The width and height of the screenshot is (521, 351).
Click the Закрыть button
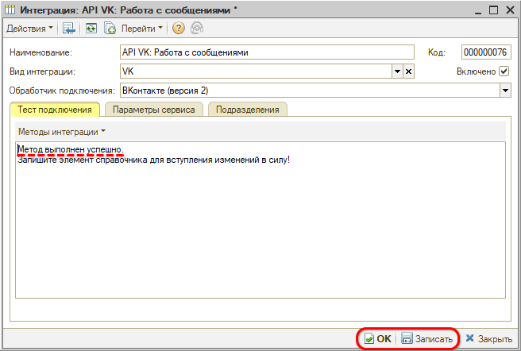click(488, 339)
